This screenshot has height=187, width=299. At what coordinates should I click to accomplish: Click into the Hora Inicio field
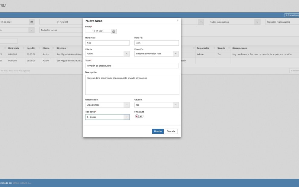click(107, 43)
